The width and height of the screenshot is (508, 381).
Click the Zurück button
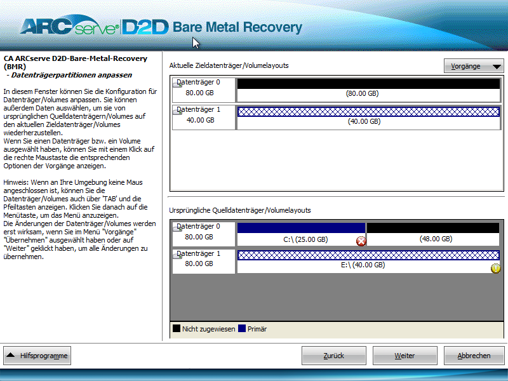(x=334, y=356)
